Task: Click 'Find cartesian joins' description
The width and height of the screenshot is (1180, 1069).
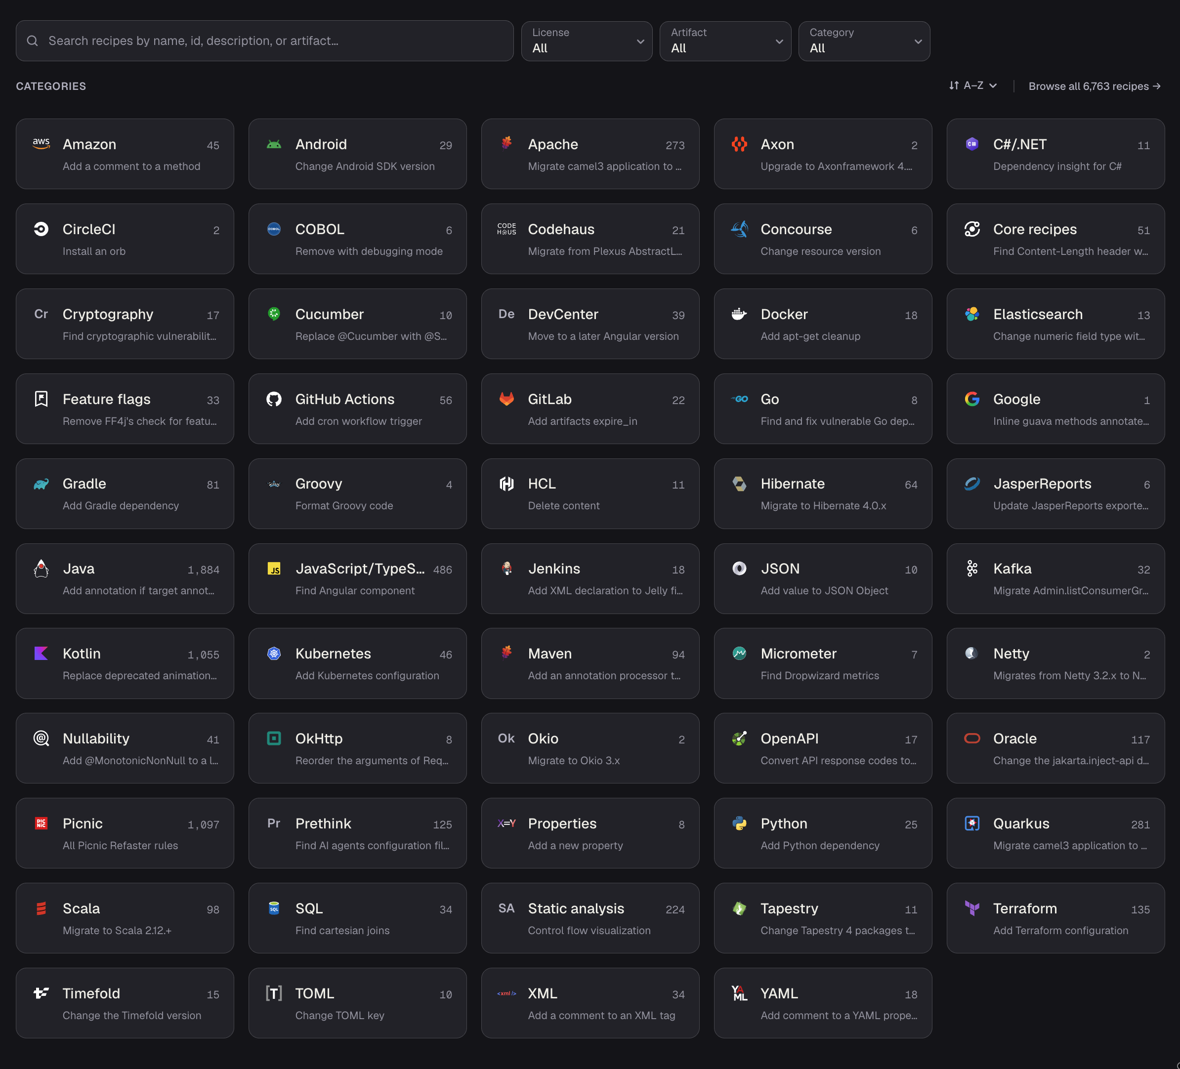Action: click(342, 930)
